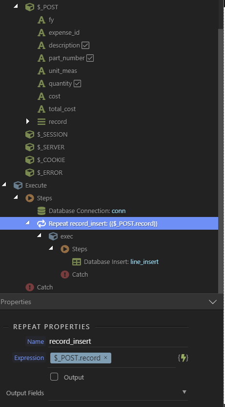Open the Output Fields dropdown
Image resolution: width=225 pixels, height=407 pixels.
click(x=184, y=392)
